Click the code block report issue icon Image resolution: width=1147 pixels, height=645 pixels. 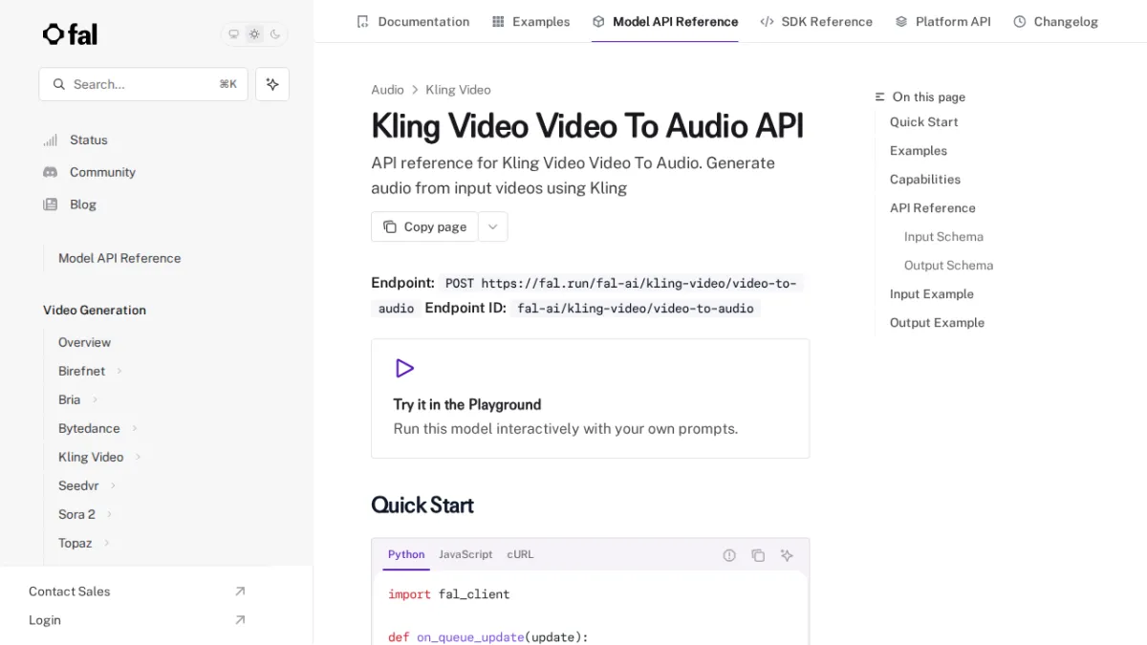tap(729, 555)
